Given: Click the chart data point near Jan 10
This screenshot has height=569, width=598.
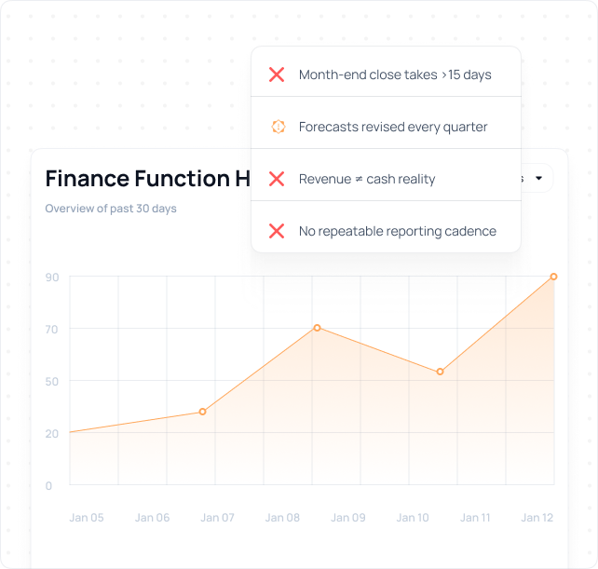Looking at the screenshot, I should [x=441, y=372].
